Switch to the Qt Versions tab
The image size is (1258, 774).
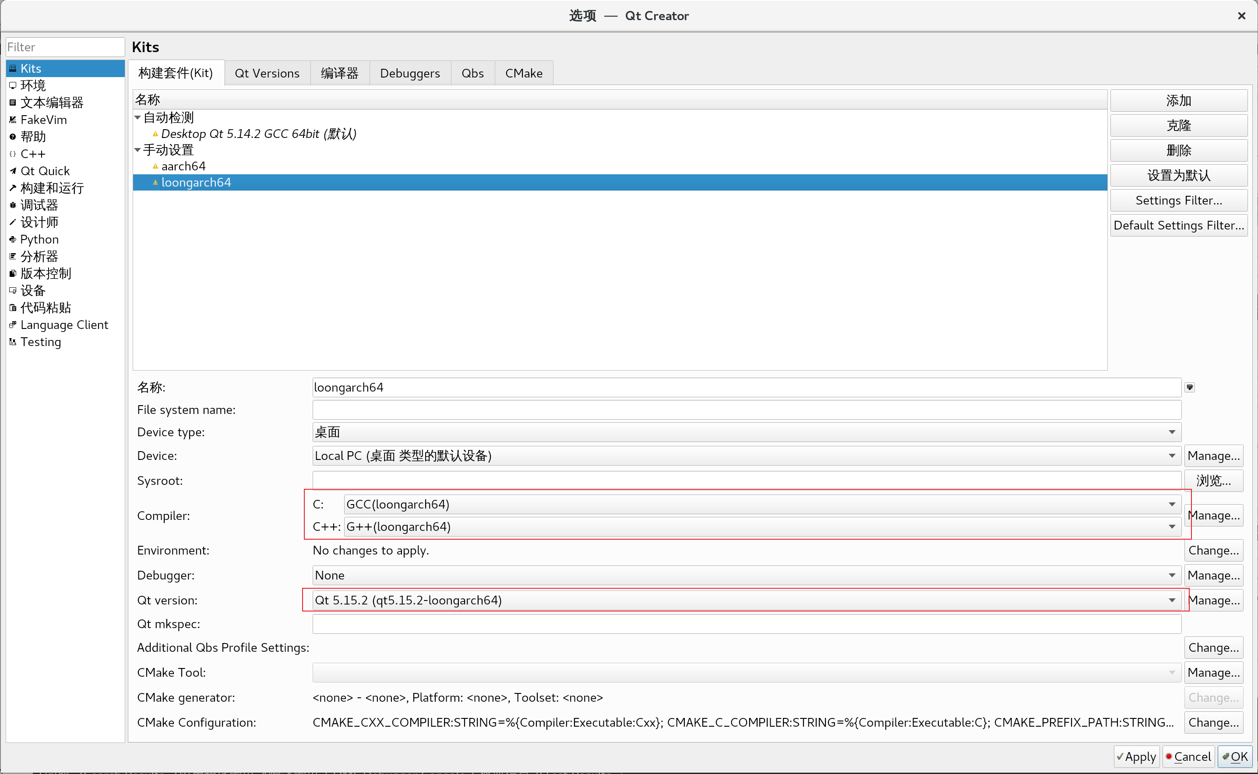click(x=267, y=73)
